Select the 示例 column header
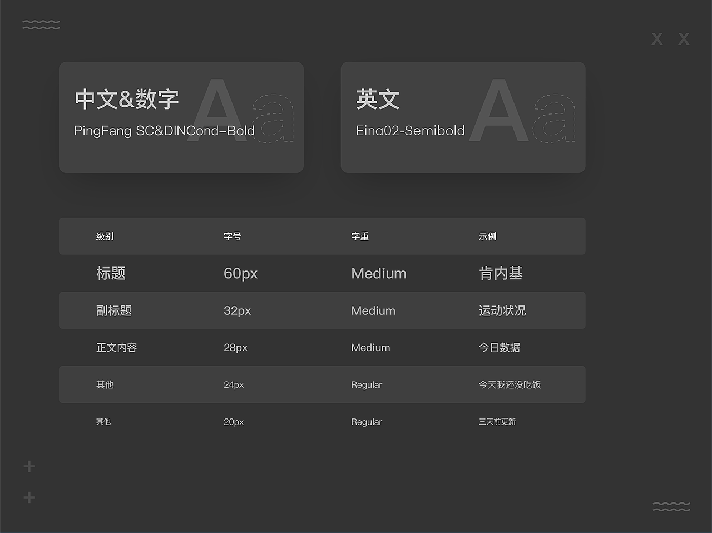712x533 pixels. pos(487,236)
